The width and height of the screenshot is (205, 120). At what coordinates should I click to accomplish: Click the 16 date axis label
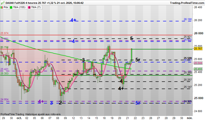click(x=104, y=118)
